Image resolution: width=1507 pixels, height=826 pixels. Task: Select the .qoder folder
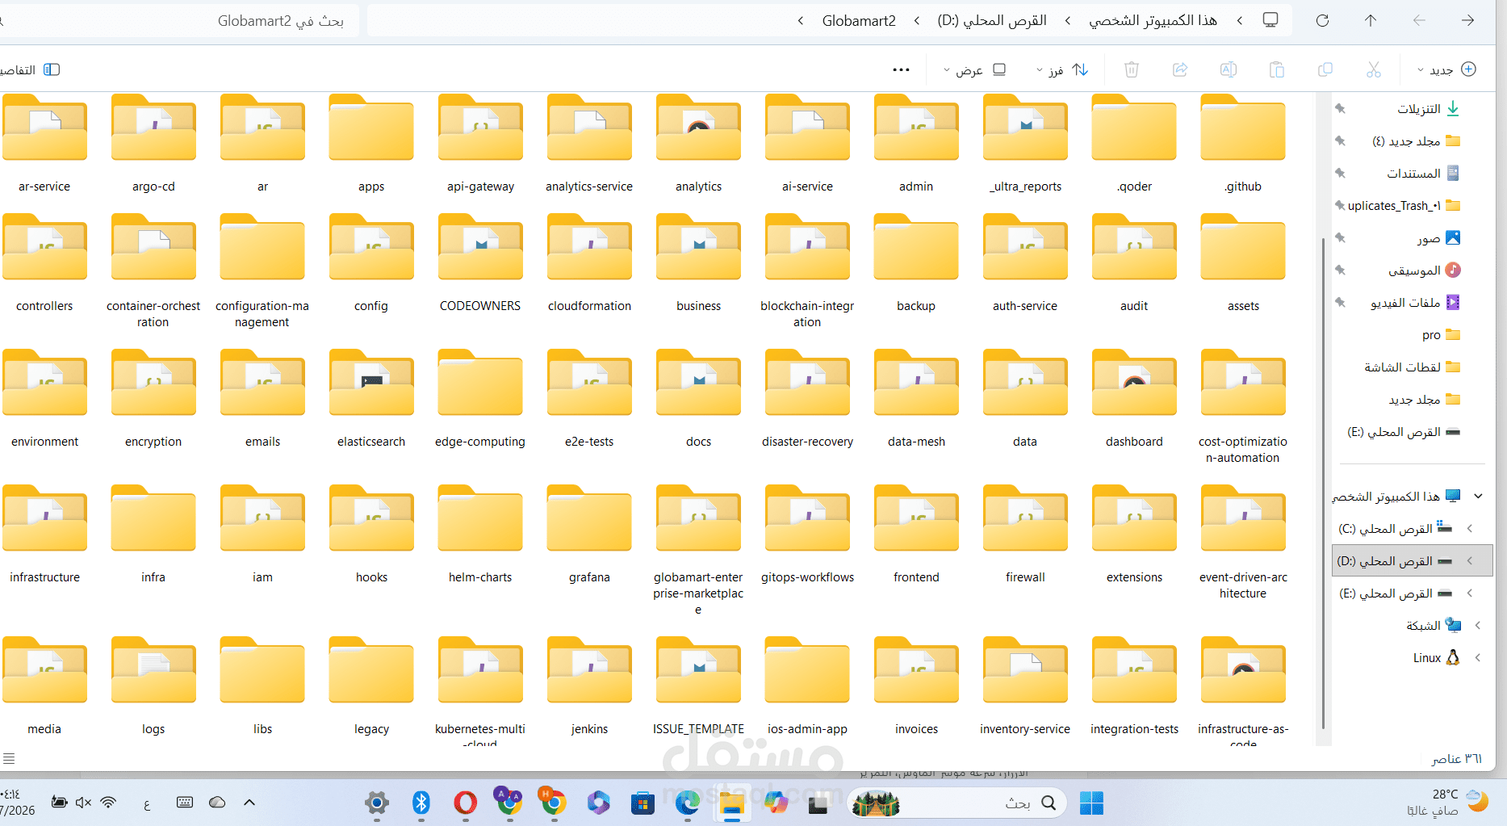(1134, 145)
